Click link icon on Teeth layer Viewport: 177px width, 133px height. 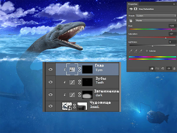point(80,82)
